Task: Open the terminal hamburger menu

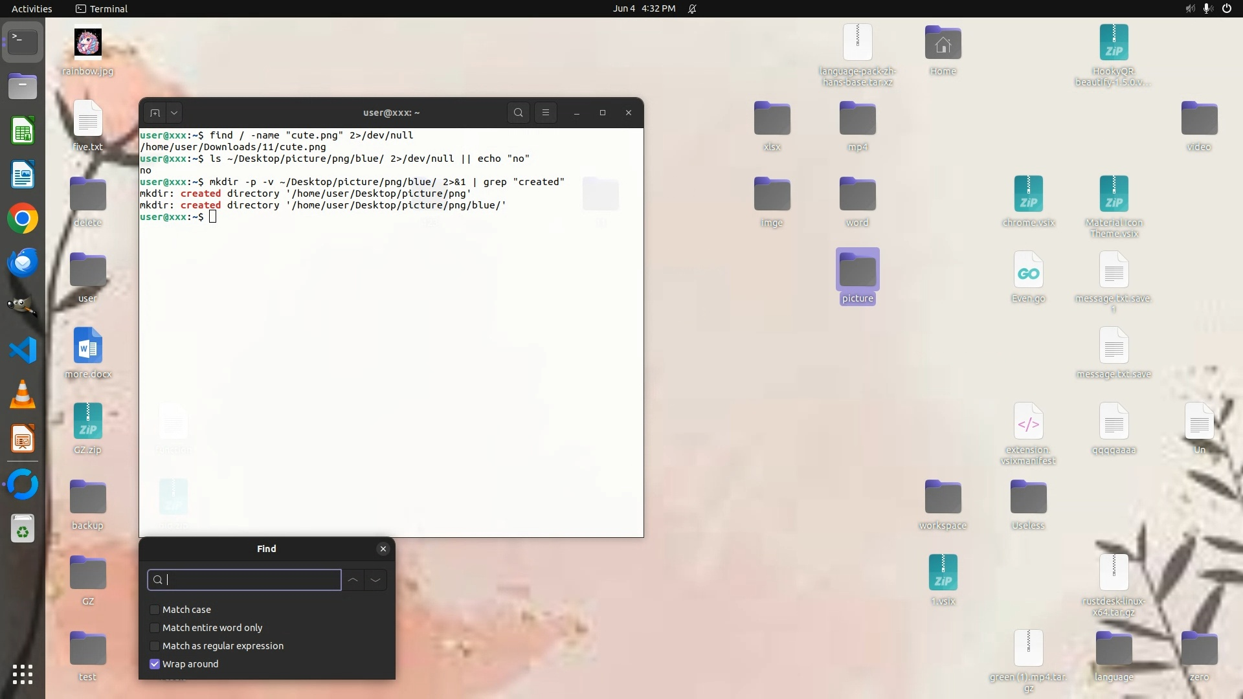Action: (546, 113)
